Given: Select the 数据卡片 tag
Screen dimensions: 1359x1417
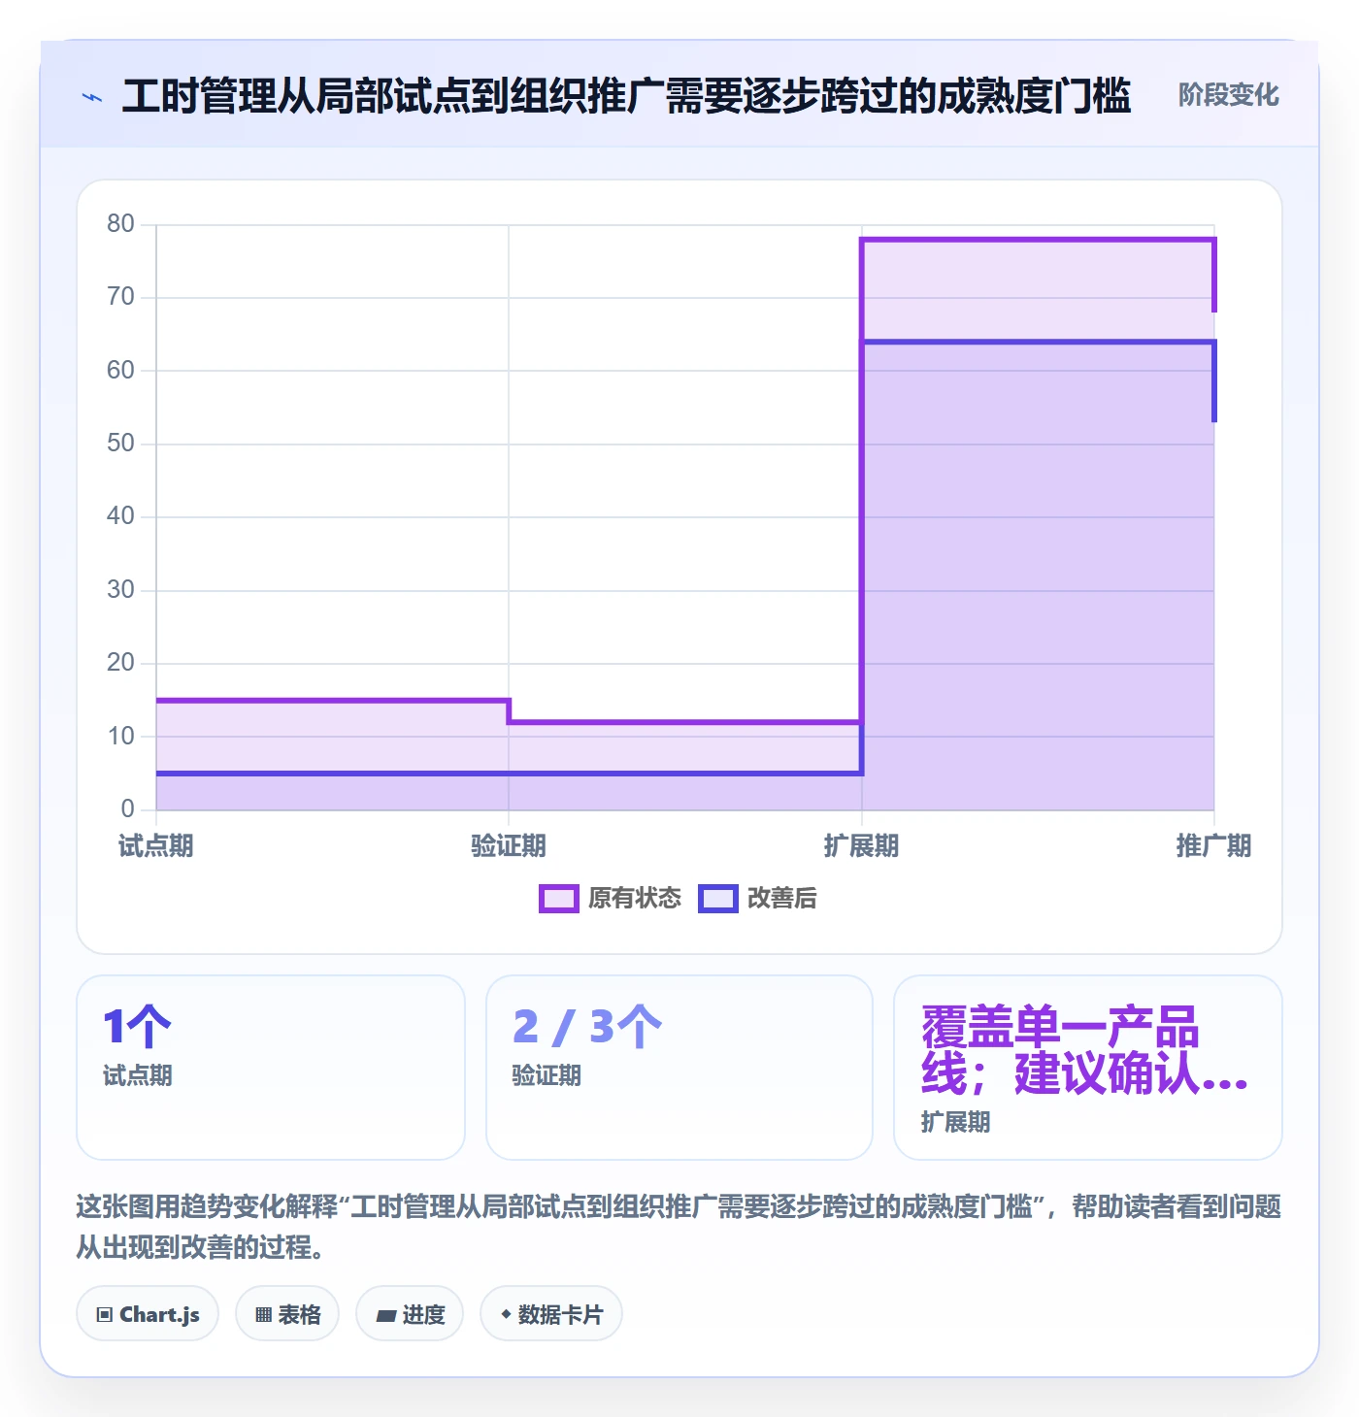Looking at the screenshot, I should 551,1314.
